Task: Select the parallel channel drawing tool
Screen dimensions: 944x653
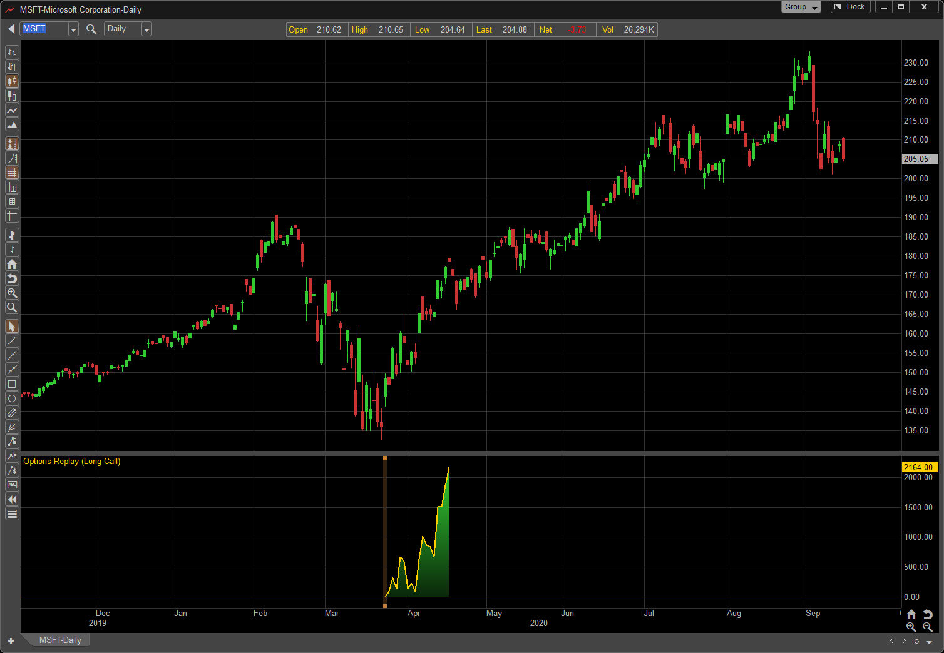Action: [12, 413]
